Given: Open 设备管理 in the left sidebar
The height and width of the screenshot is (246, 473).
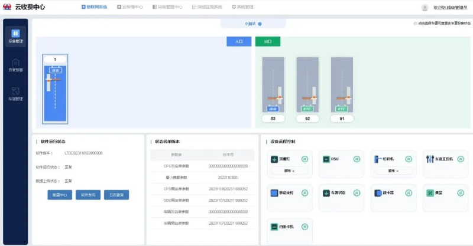Looking at the screenshot, I should tap(15, 36).
